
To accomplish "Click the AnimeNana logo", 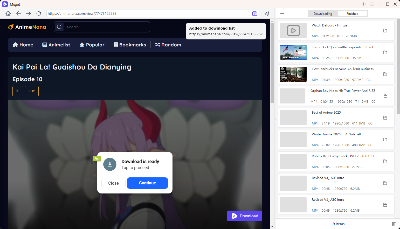I will coord(27,27).
